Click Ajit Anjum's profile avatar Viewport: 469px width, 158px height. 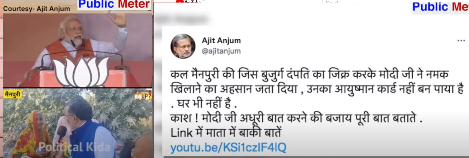coord(183,46)
